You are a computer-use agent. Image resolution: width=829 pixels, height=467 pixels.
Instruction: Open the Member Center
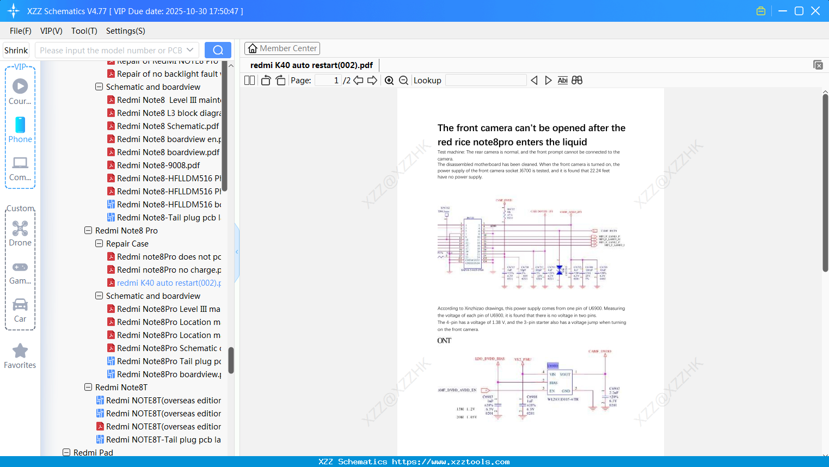[x=282, y=48]
